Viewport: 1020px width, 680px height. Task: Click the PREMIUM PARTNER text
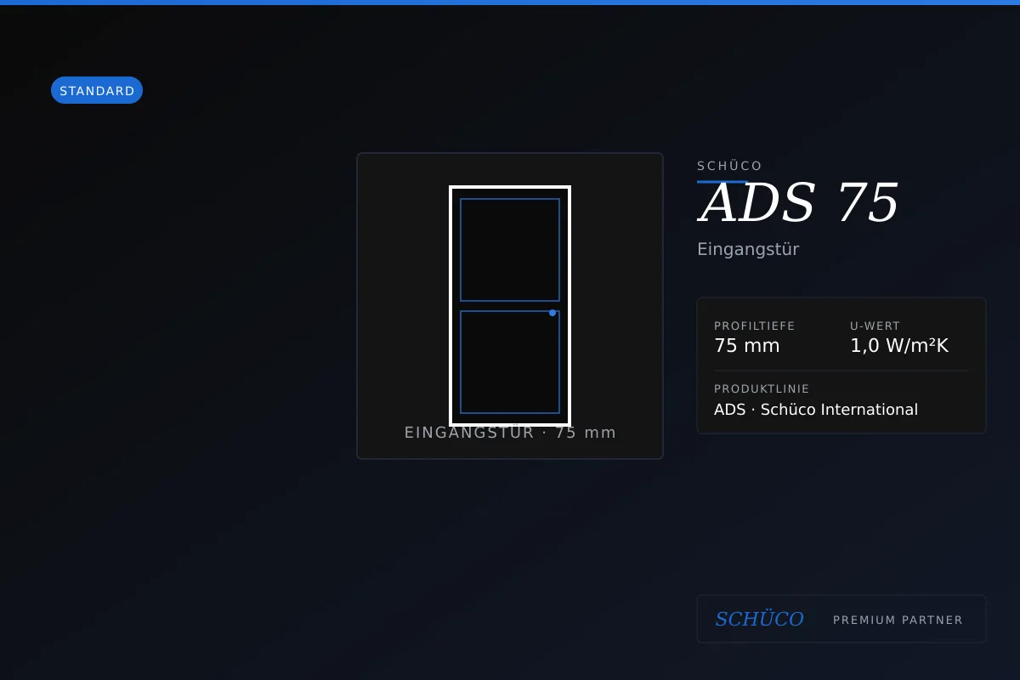(898, 620)
